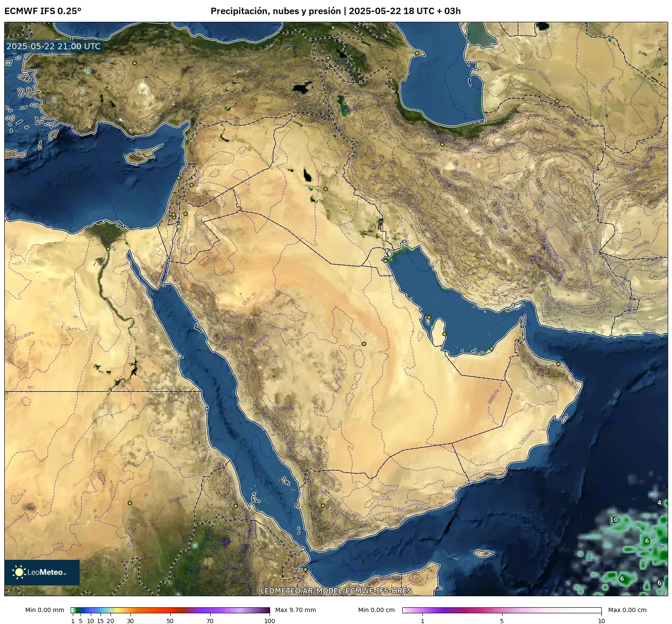
Task: Select the Doha city marker
Action: coord(444,334)
